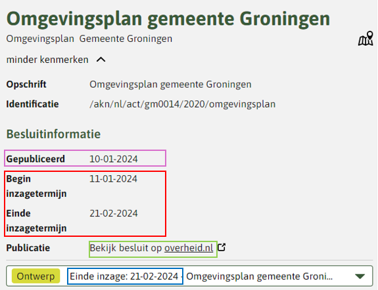
Task: Collapse details via minder kenmerken chevron
Action: [x=101, y=60]
